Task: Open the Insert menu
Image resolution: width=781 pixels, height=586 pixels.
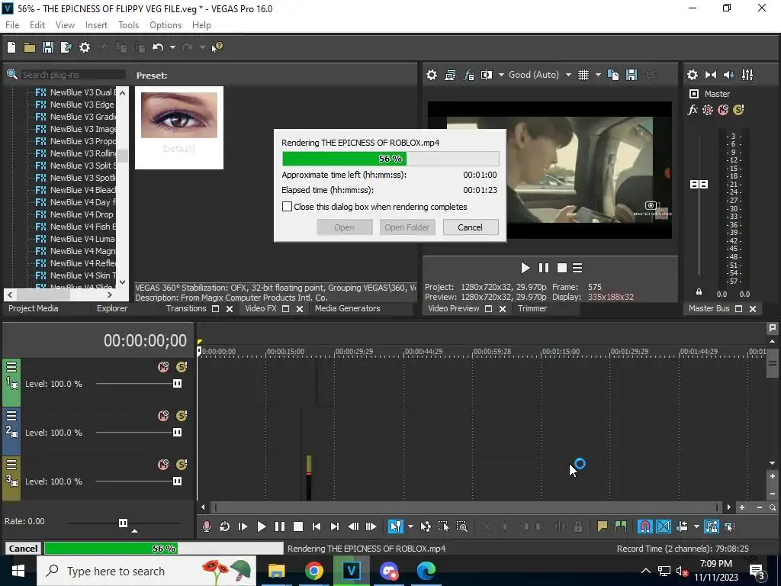Action: click(x=96, y=25)
